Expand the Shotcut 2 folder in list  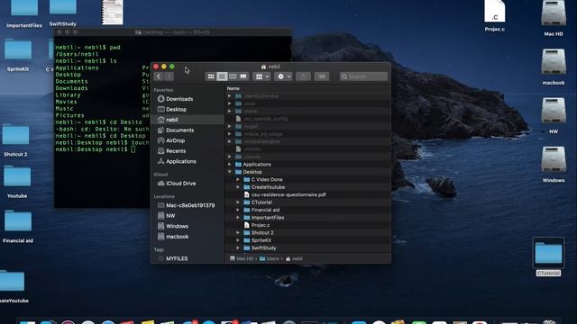coord(238,232)
